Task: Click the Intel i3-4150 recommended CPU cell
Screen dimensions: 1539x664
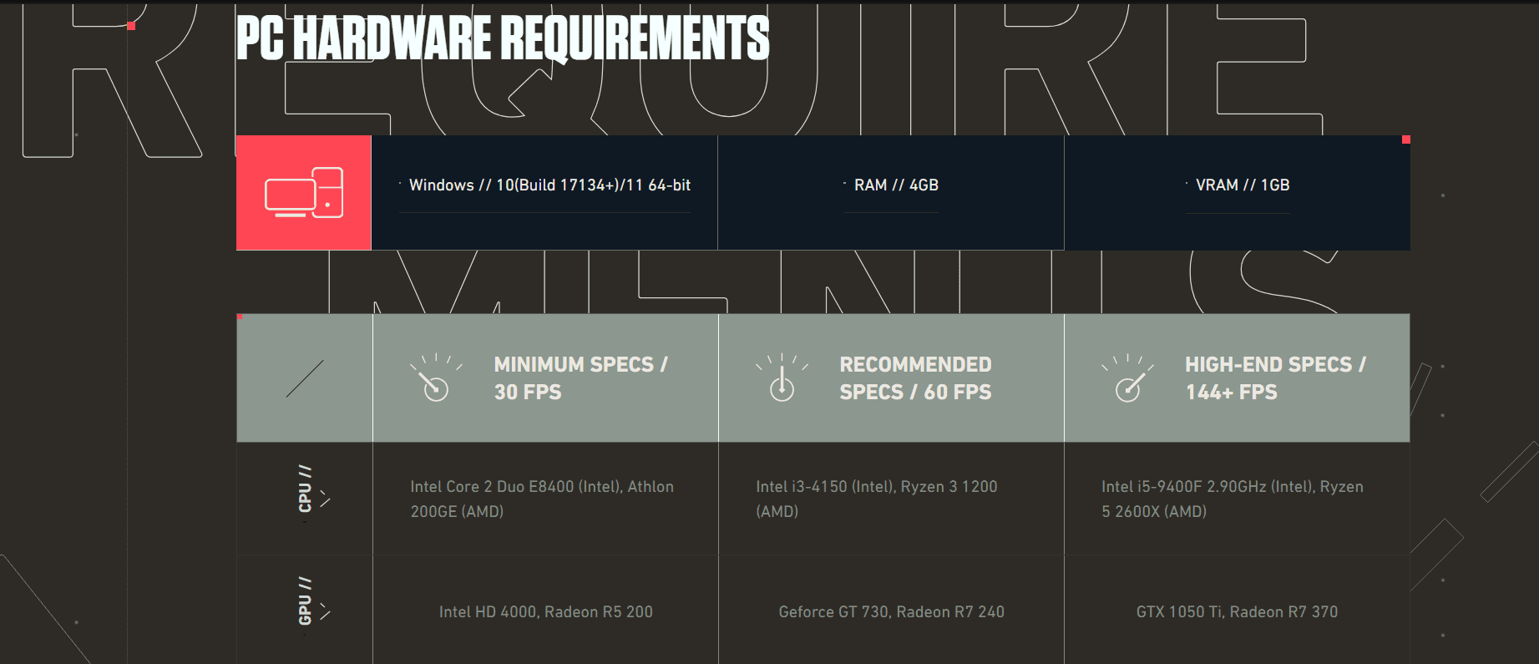Action: [x=877, y=499]
